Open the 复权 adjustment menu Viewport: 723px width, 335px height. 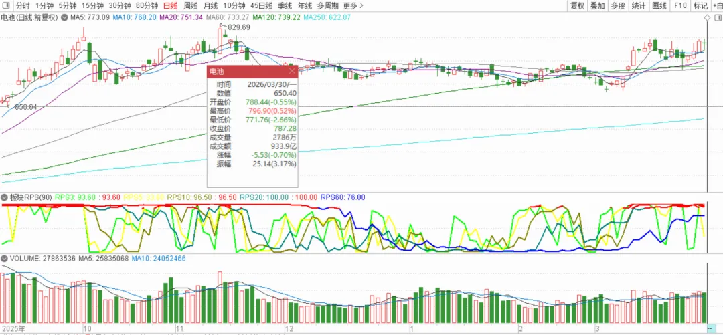click(x=577, y=6)
